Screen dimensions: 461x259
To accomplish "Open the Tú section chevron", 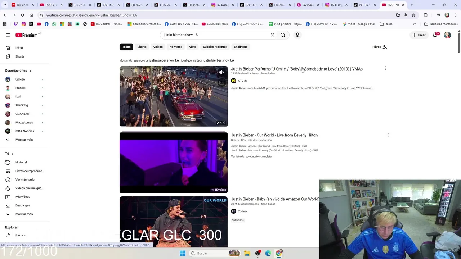I will click(x=13, y=154).
